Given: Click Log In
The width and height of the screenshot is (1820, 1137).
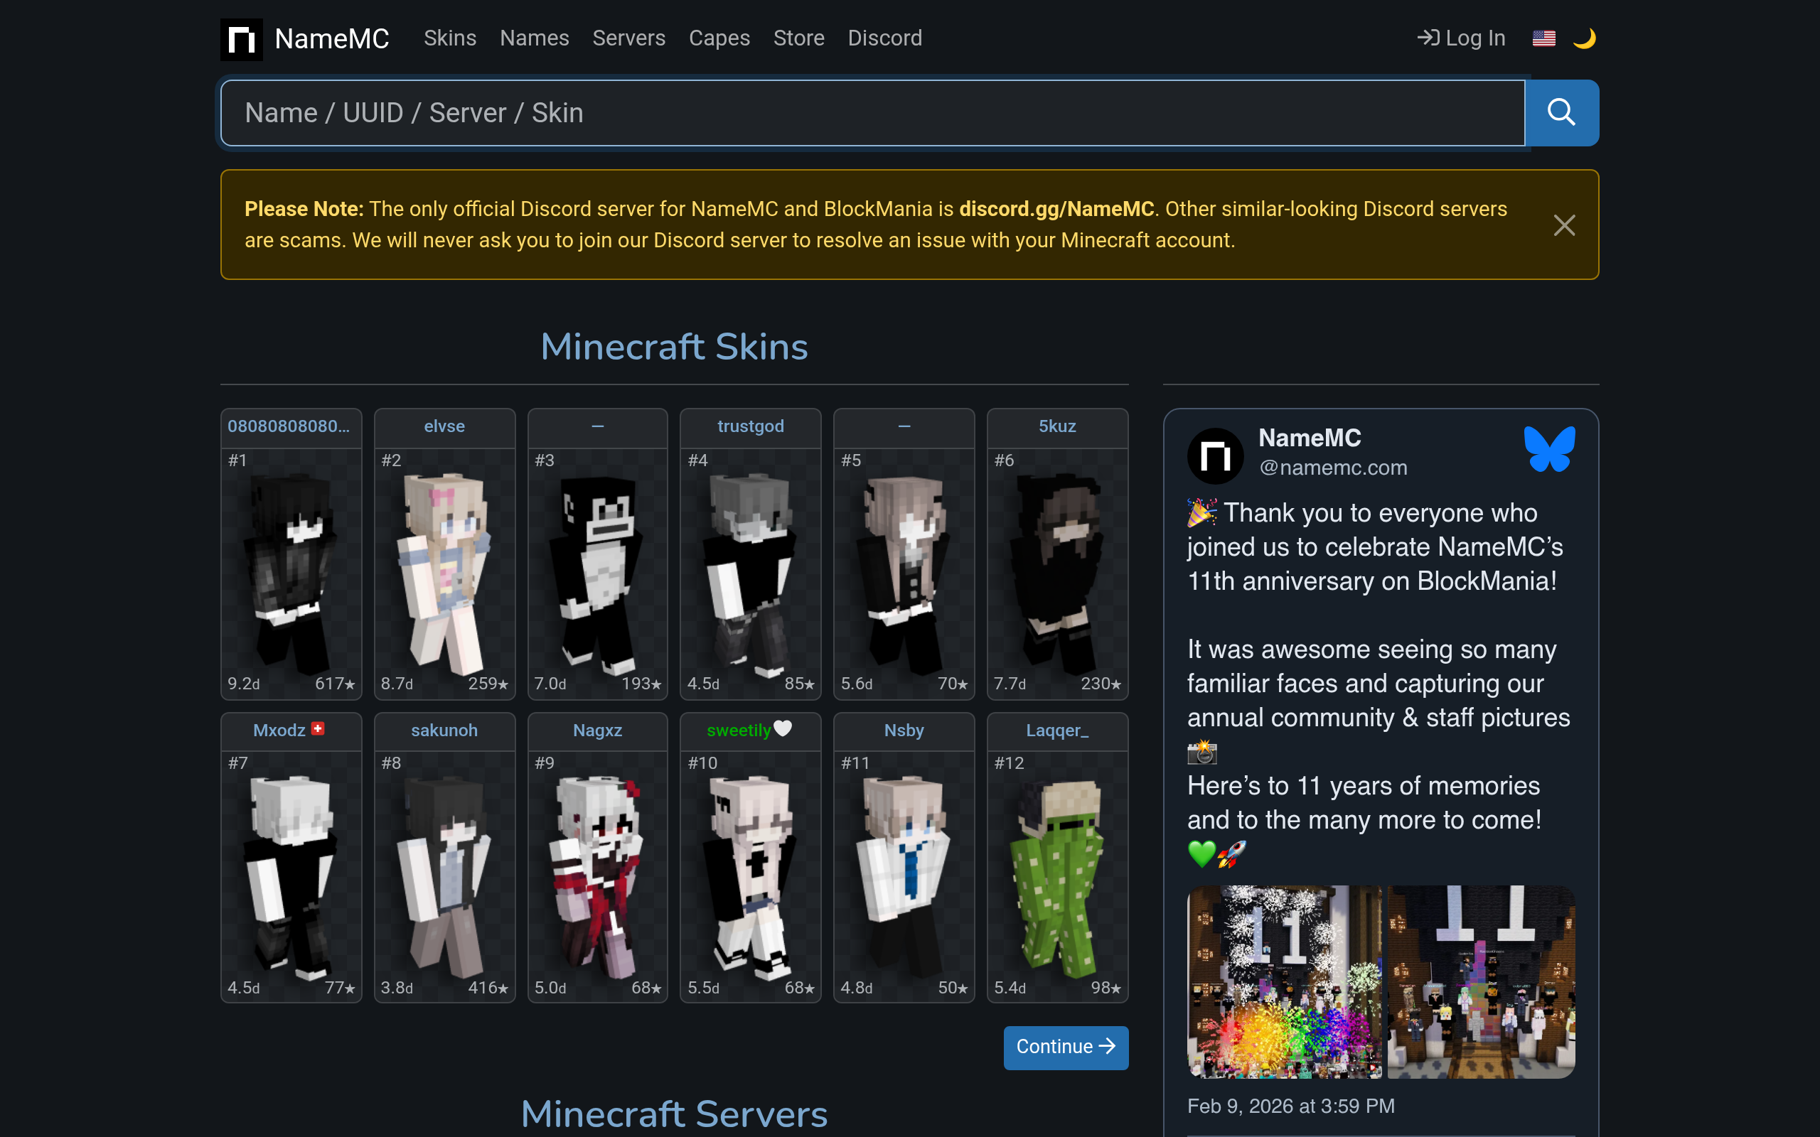Looking at the screenshot, I should (x=1461, y=38).
